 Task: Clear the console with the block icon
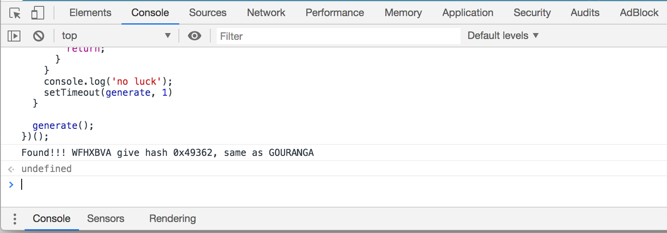click(x=39, y=36)
